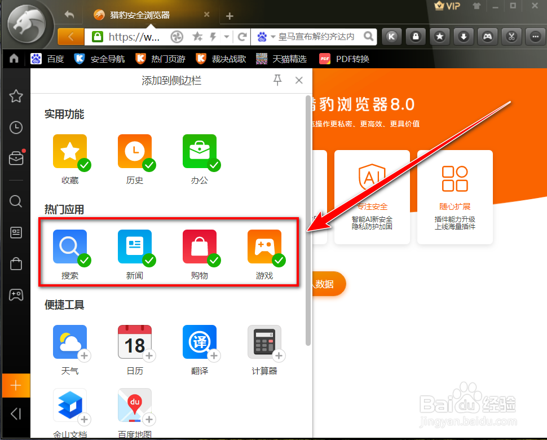This screenshot has width=547, height=440.
Task: Click the green security lock icon in address bar
Action: pos(98,37)
